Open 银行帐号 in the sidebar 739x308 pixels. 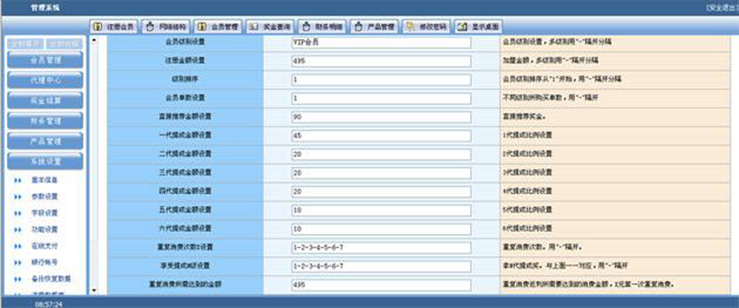click(44, 262)
